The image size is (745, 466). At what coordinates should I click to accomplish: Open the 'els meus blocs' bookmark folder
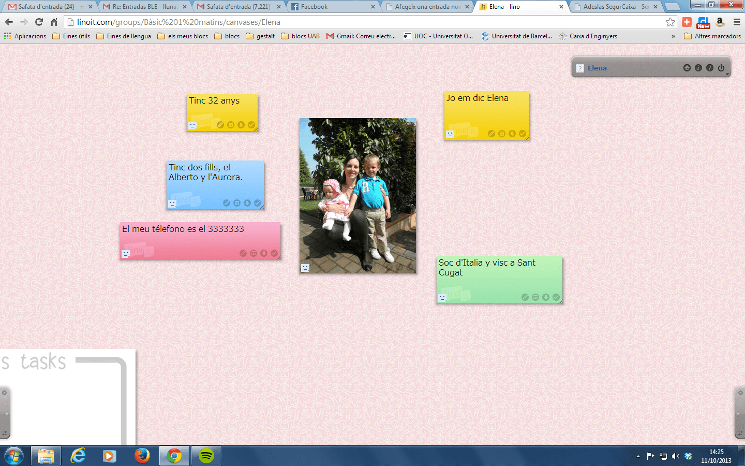coord(183,36)
